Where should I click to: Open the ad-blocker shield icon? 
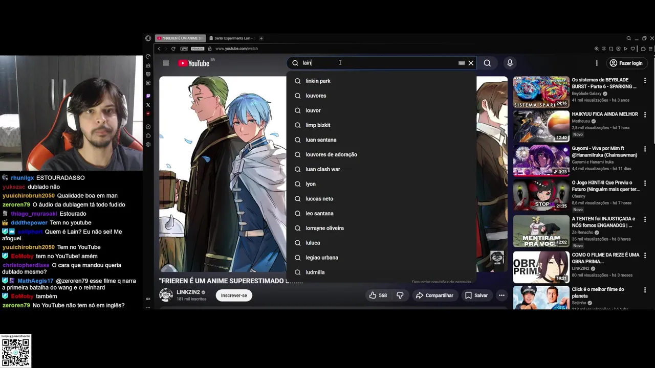(618, 49)
